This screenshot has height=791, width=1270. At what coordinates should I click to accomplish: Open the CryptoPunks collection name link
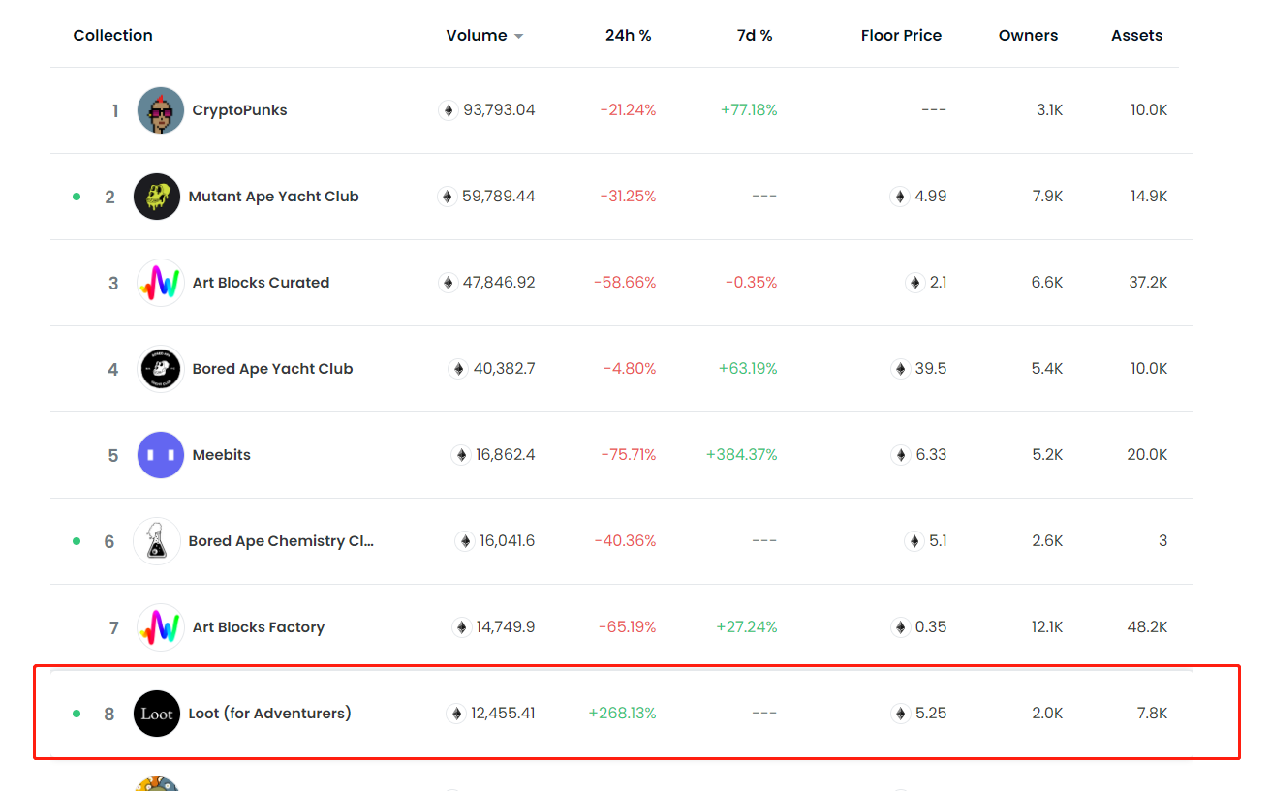239,110
